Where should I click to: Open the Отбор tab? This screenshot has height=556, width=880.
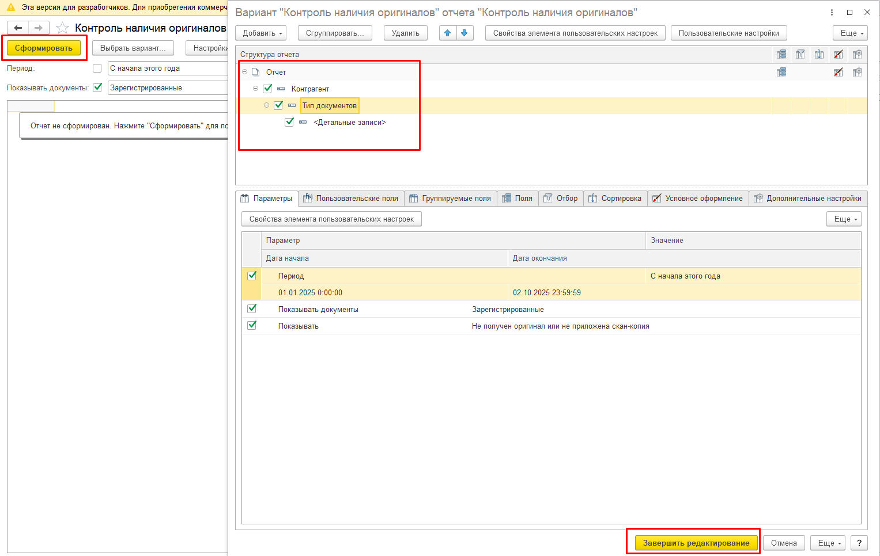[x=561, y=198]
